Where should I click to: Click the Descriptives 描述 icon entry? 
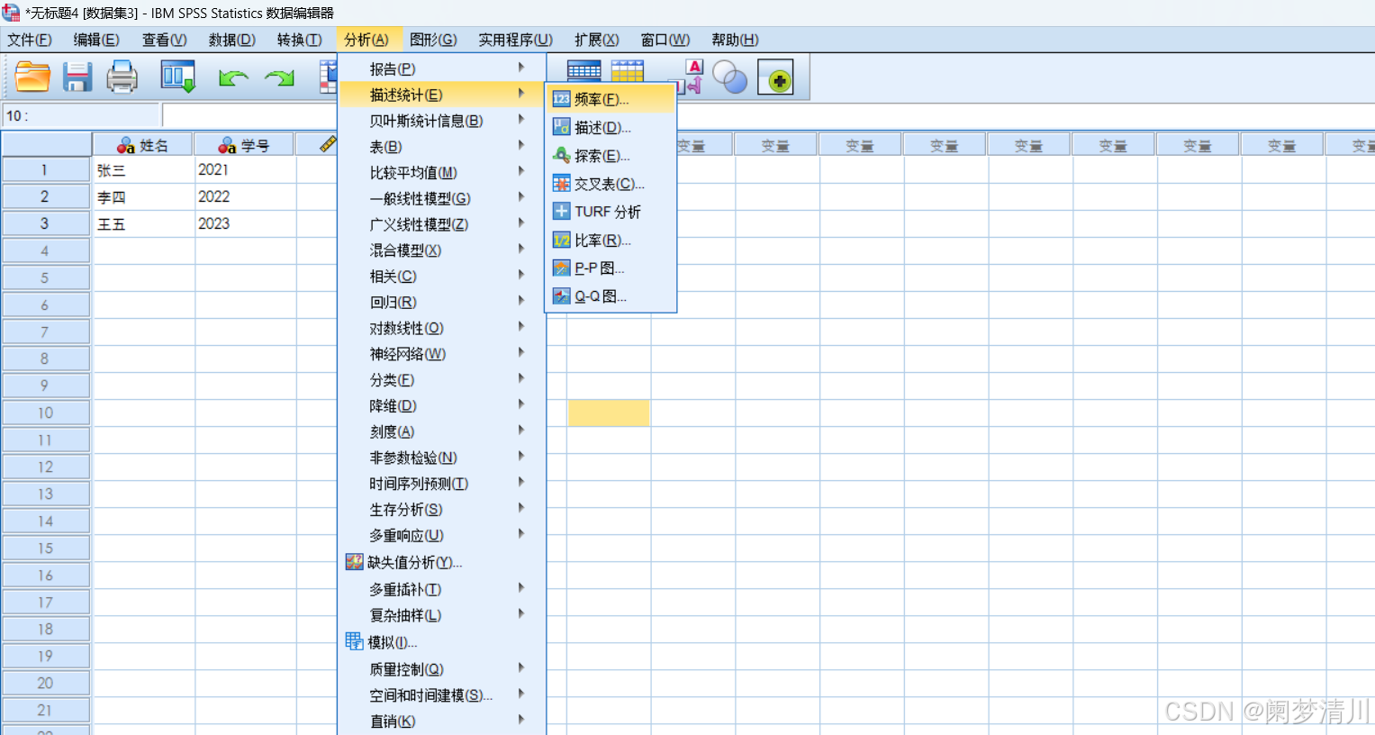(x=611, y=127)
